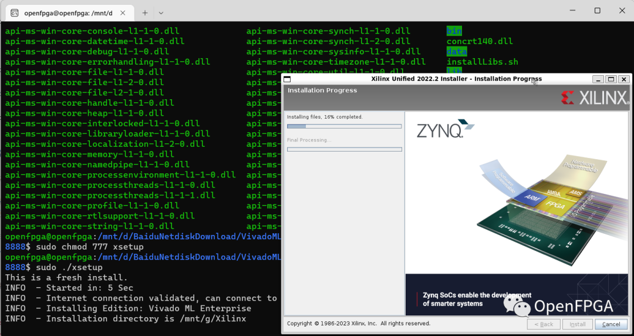This screenshot has width=634, height=336.
Task: Click the disabled Install button
Action: point(578,324)
